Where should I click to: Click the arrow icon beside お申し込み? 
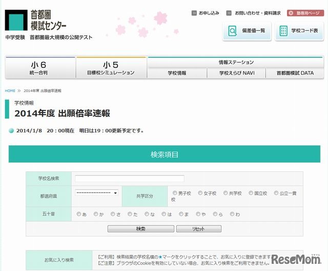tap(194, 13)
